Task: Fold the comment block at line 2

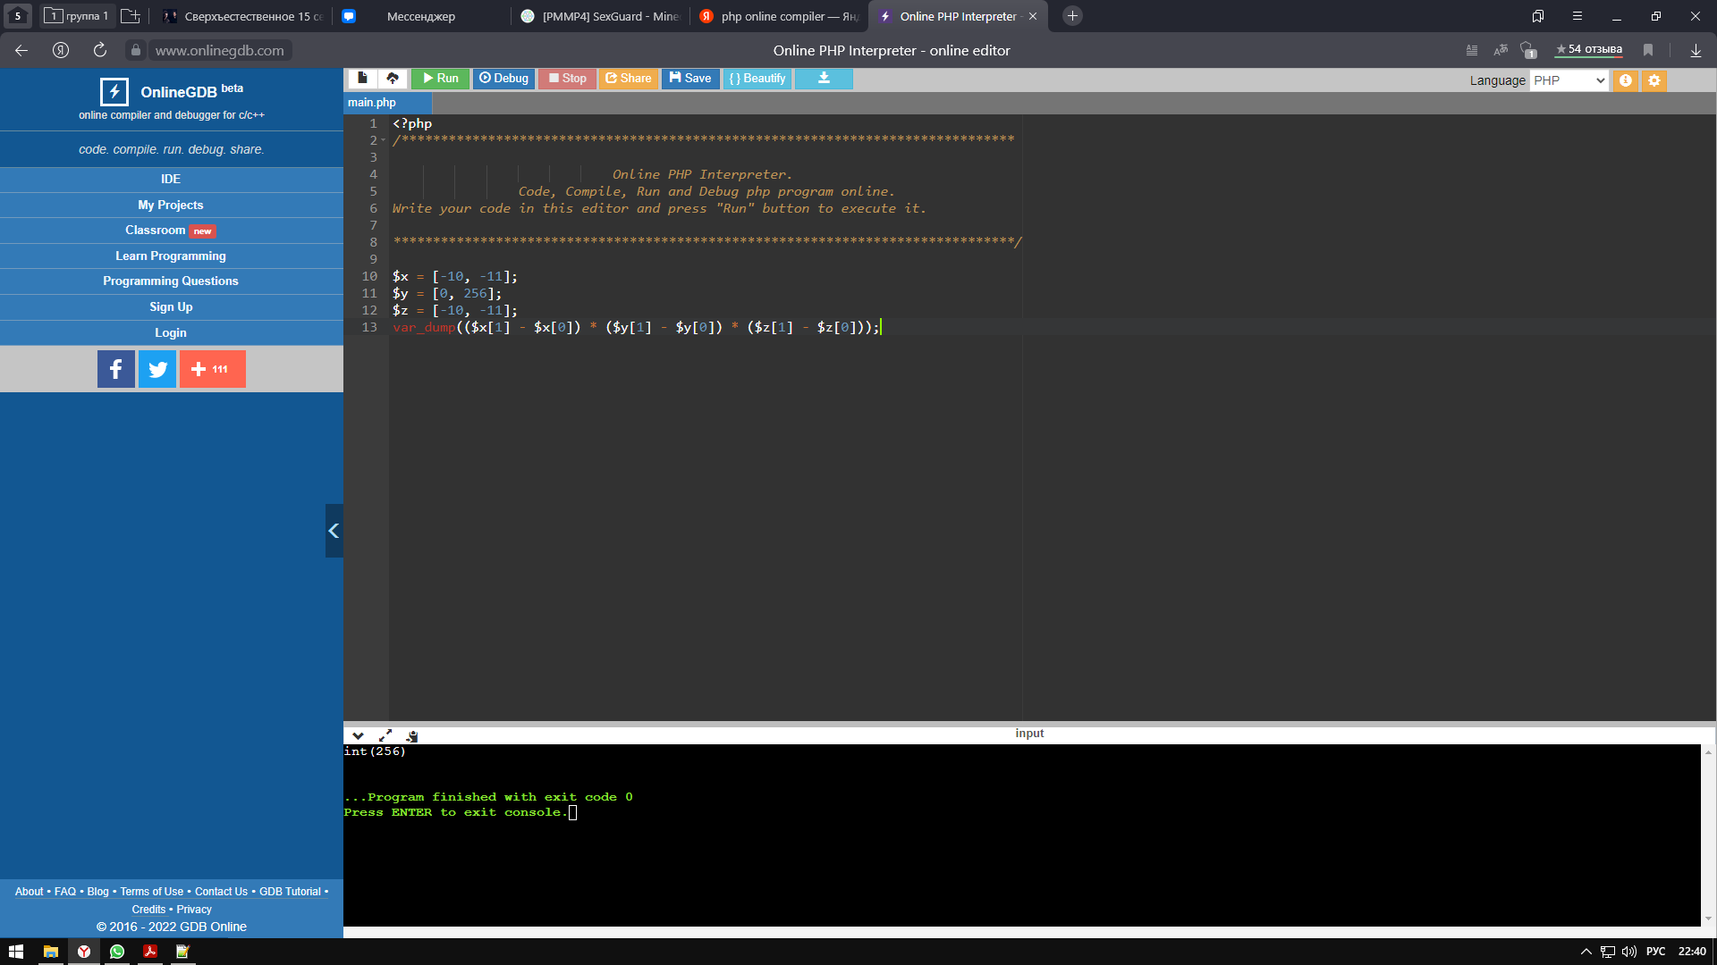Action: pyautogui.click(x=384, y=140)
